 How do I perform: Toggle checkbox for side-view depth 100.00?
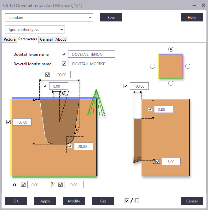pyautogui.click(x=126, y=86)
